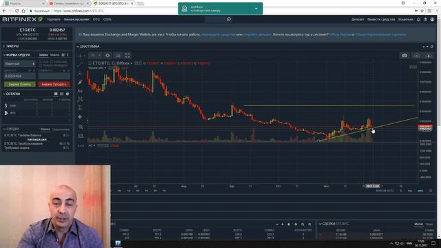Expand webcam notification popup arrow
Viewport: 441px width, 248px height.
[x=256, y=8]
